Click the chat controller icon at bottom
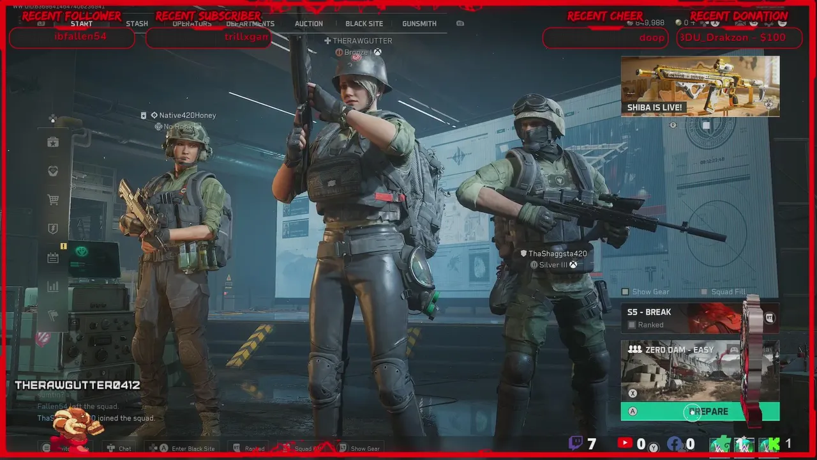Viewport: 817px width, 460px height. (110, 448)
